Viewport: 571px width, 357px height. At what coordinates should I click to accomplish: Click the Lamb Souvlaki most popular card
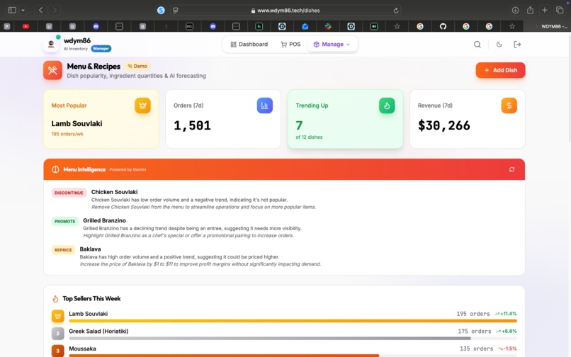[x=101, y=119]
